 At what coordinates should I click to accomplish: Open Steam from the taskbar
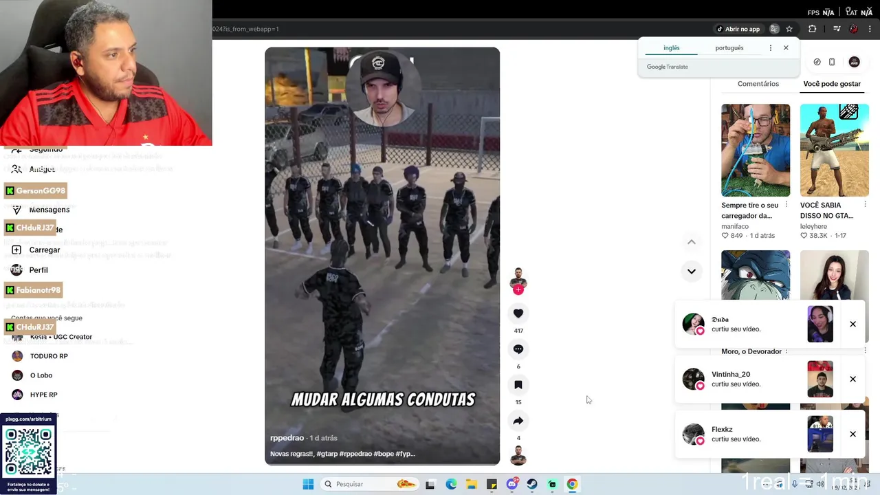click(x=532, y=484)
